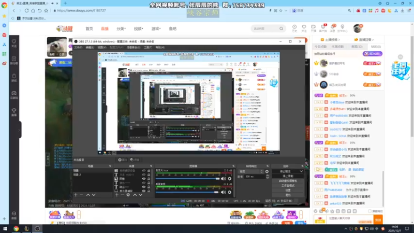Move the source up in the sources list
Screen dimensions: 414x233
135,195
